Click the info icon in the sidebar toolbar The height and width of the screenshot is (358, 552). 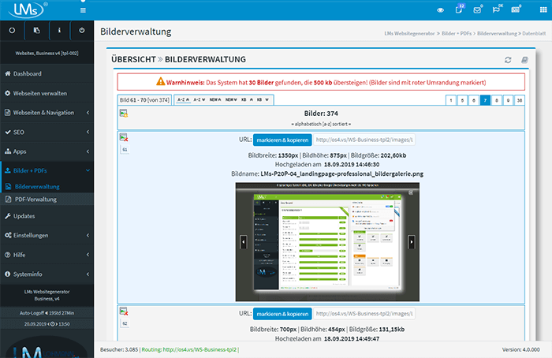click(x=59, y=31)
